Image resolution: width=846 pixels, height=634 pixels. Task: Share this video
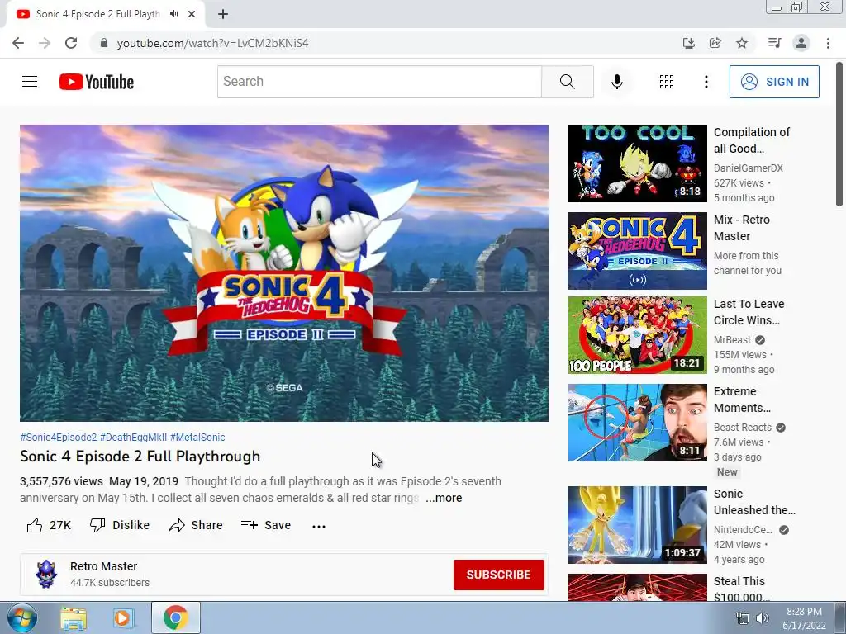[195, 525]
